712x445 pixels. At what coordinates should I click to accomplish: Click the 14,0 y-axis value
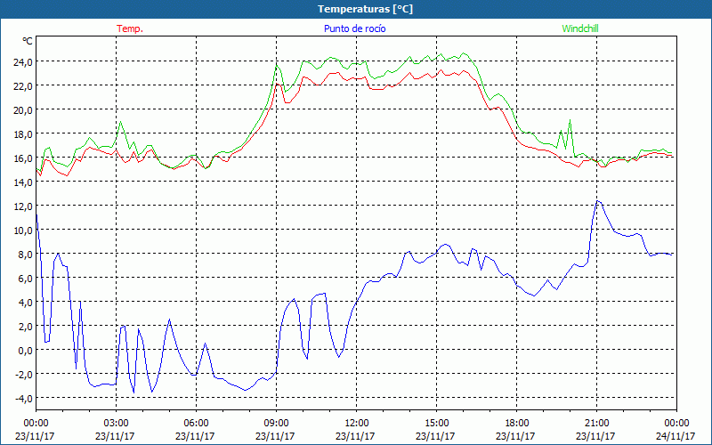23,182
